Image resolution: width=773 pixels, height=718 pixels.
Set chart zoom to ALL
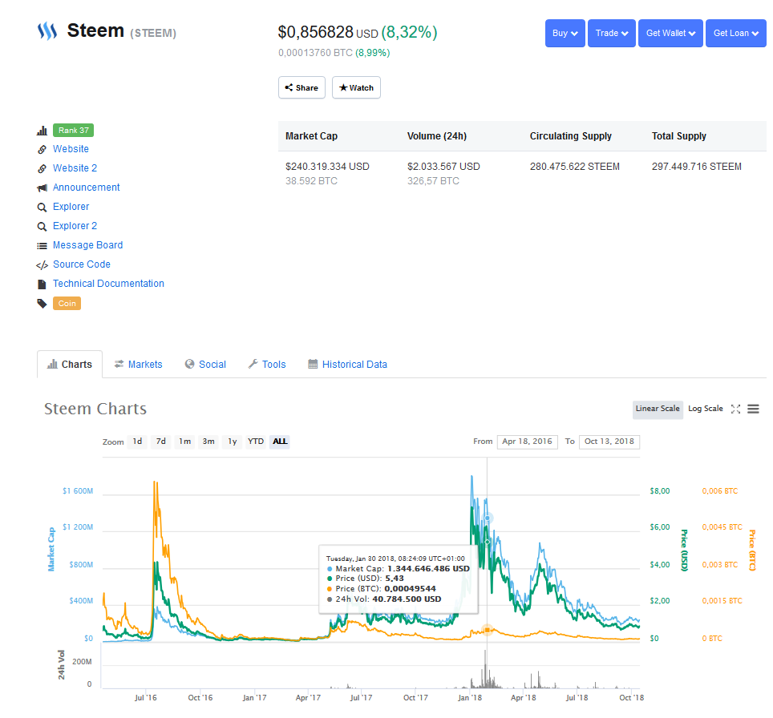(280, 442)
